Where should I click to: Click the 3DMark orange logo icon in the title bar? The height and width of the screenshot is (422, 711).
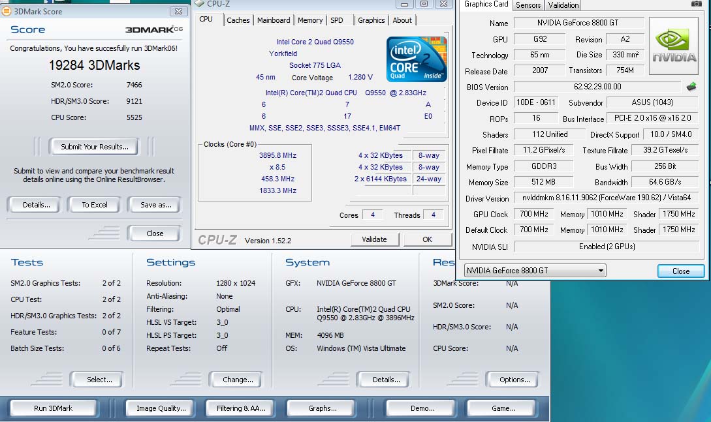7,11
